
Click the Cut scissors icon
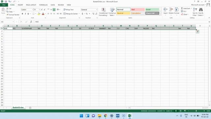pyautogui.click(x=7, y=9)
